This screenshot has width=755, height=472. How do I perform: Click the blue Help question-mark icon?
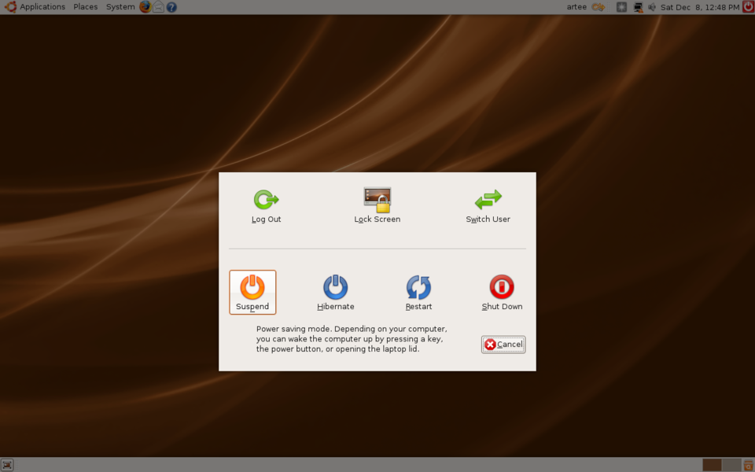[171, 7]
